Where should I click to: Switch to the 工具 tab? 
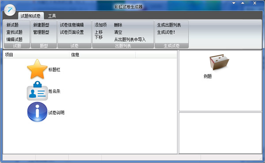[x=52, y=16]
